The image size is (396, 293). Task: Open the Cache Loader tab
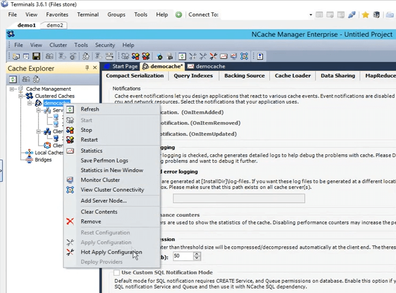click(293, 76)
